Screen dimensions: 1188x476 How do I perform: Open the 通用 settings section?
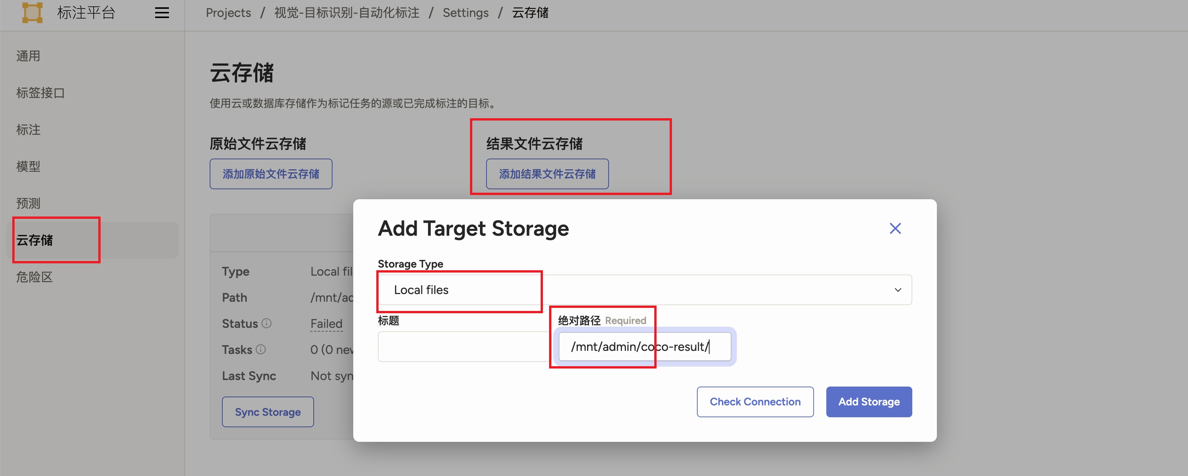coord(28,56)
